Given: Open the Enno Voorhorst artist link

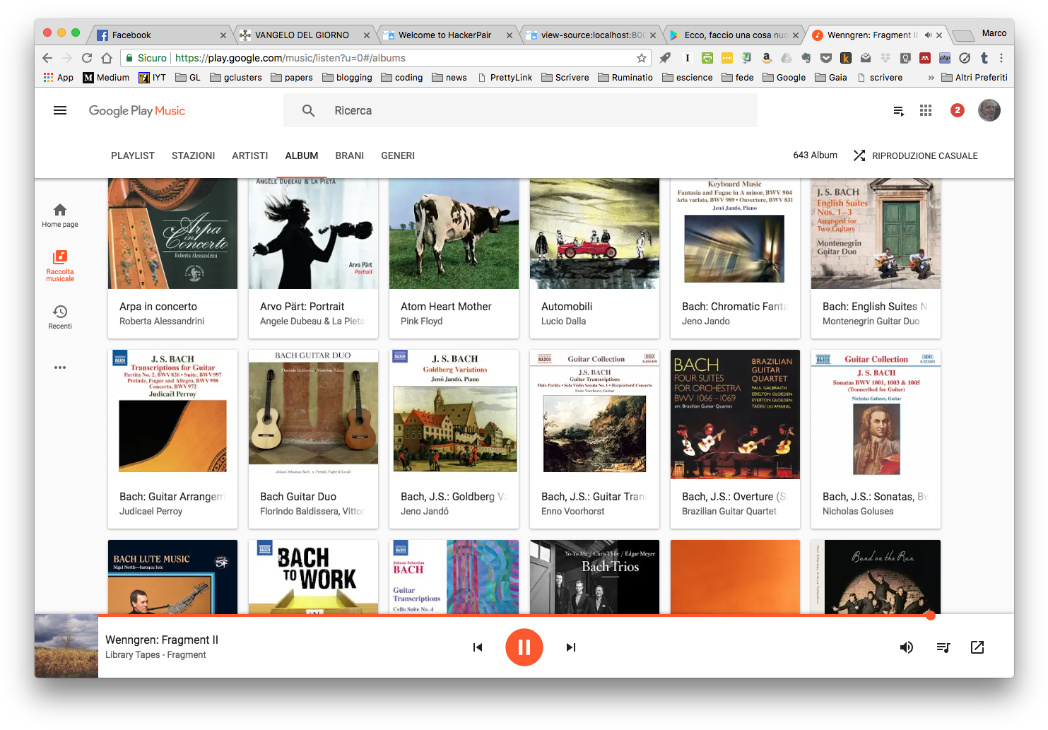Looking at the screenshot, I should coord(573,512).
